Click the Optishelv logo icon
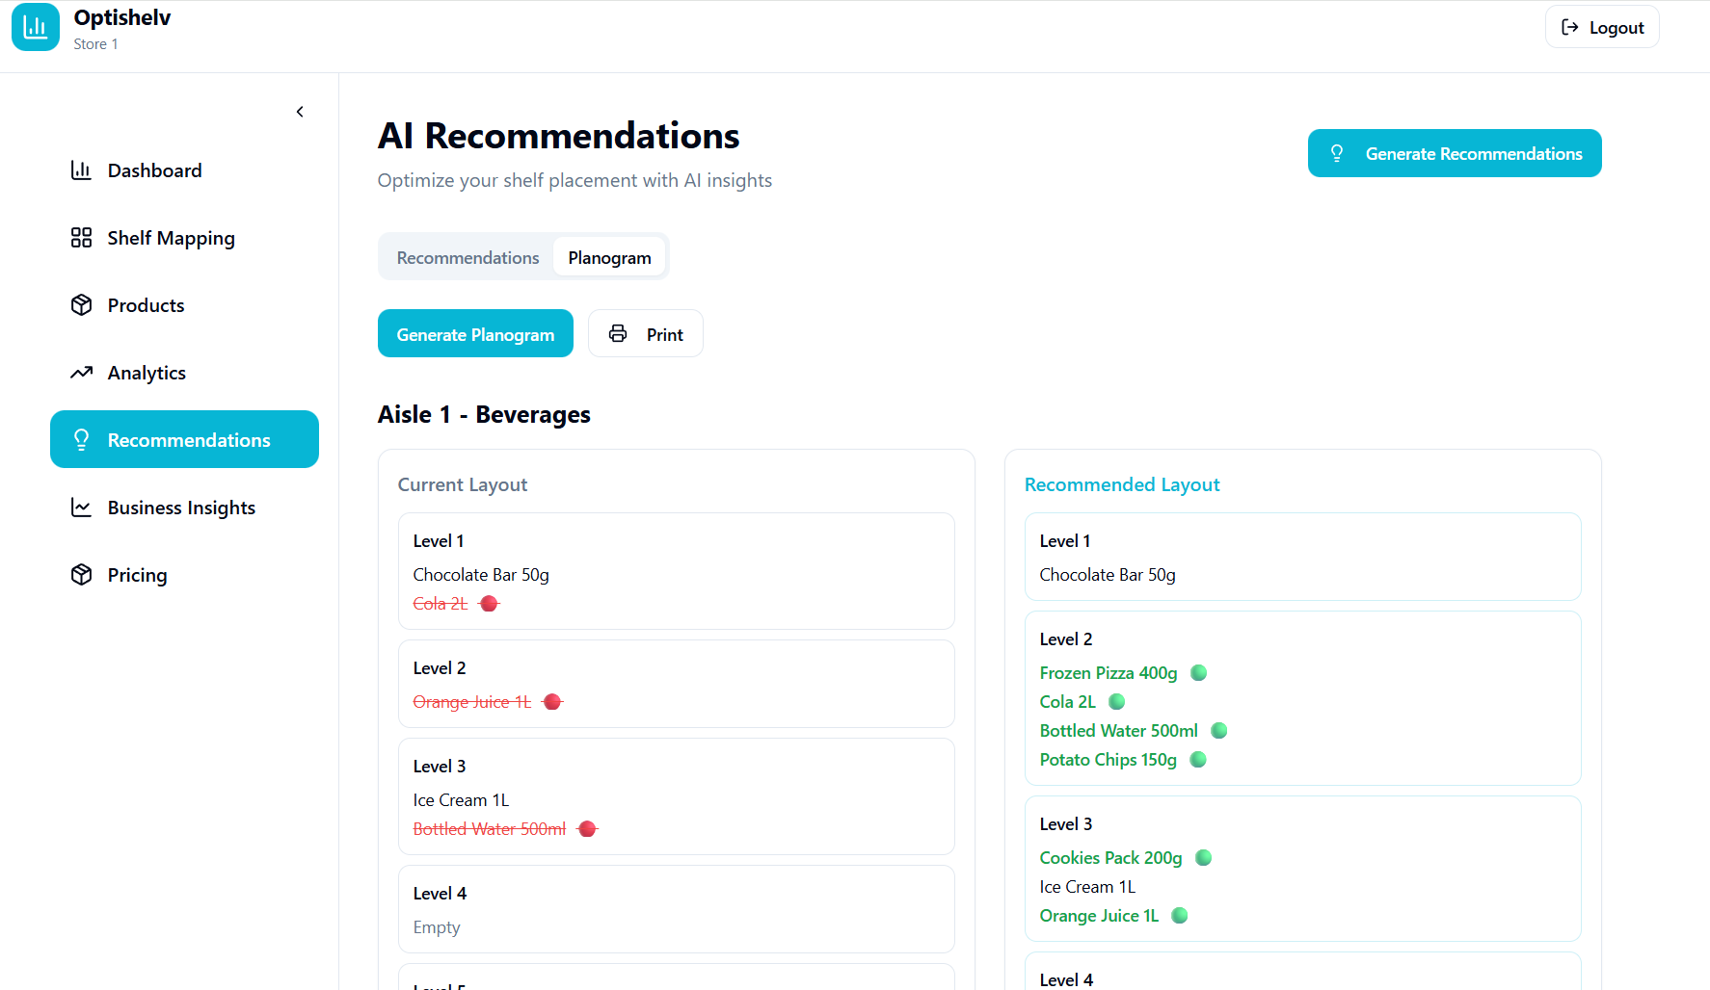 [x=35, y=27]
